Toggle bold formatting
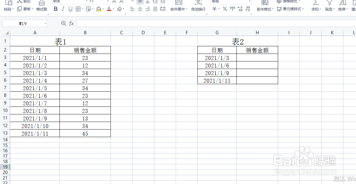This screenshot has width=356, height=184. coord(56,9)
